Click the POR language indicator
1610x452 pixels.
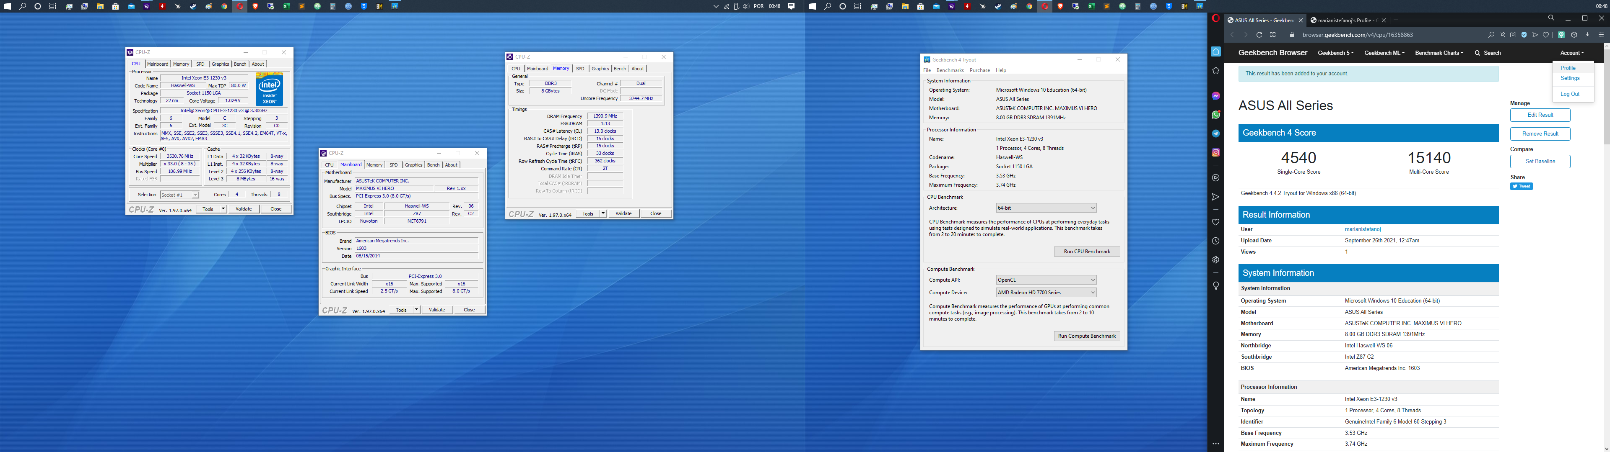759,6
